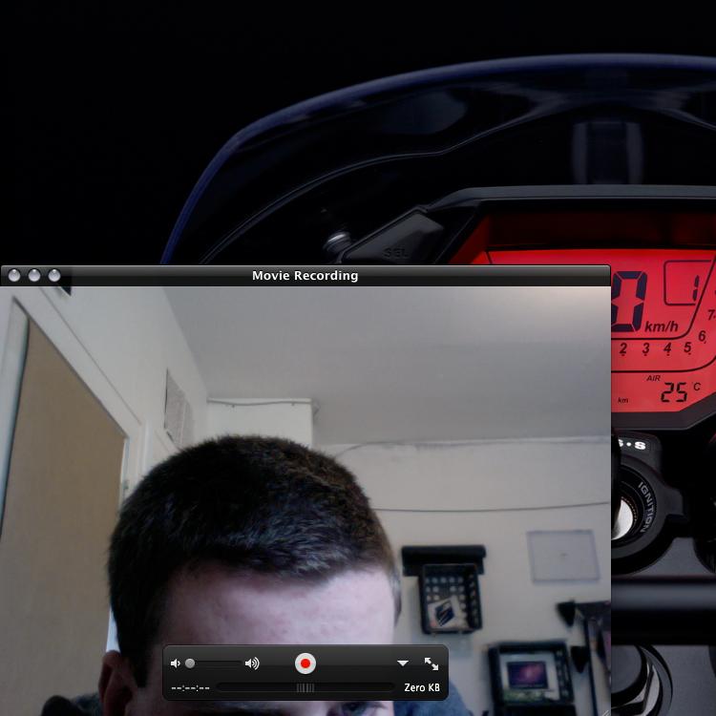The width and height of the screenshot is (716, 716).
Task: Click the volume slider knob
Action: 190,663
